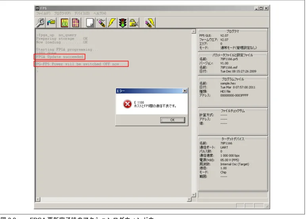Click the eraser pencil toolbar icon

pyautogui.click(x=101, y=23)
